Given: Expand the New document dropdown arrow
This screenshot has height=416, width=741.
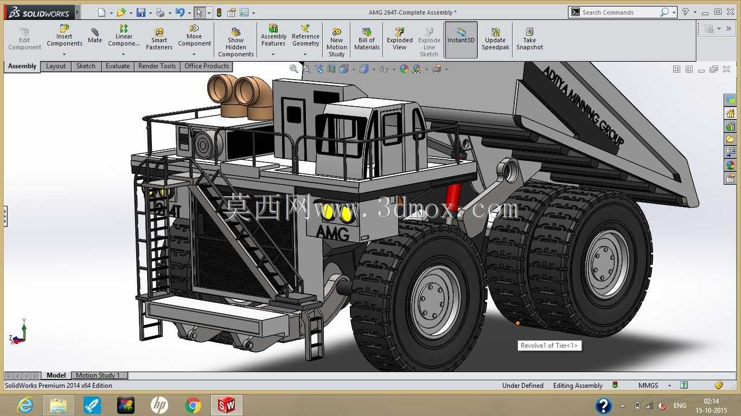Looking at the screenshot, I should [x=111, y=13].
